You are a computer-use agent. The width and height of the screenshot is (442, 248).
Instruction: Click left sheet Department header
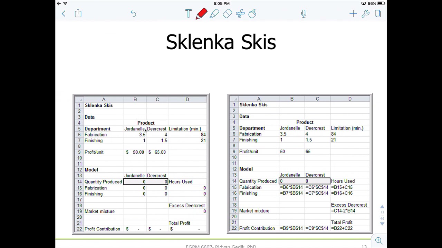pyautogui.click(x=97, y=129)
